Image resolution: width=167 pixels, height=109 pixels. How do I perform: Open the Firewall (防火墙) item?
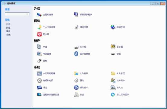43,34
